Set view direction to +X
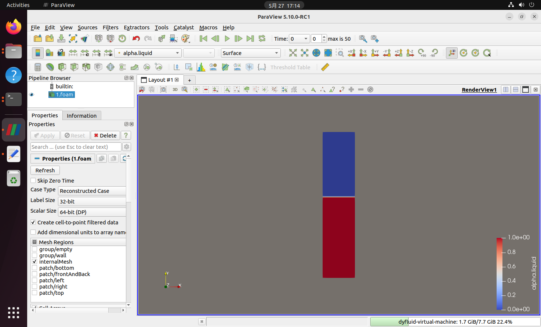 (x=352, y=53)
